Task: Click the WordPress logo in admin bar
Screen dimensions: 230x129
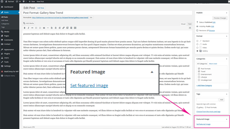Action: pos(2,1)
